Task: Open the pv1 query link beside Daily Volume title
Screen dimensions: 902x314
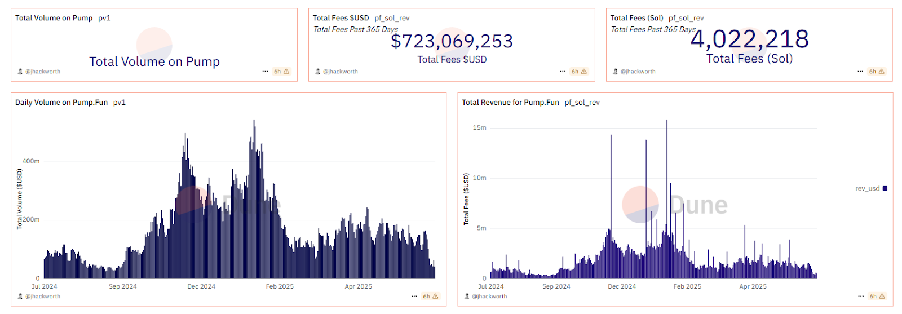Action: point(120,103)
